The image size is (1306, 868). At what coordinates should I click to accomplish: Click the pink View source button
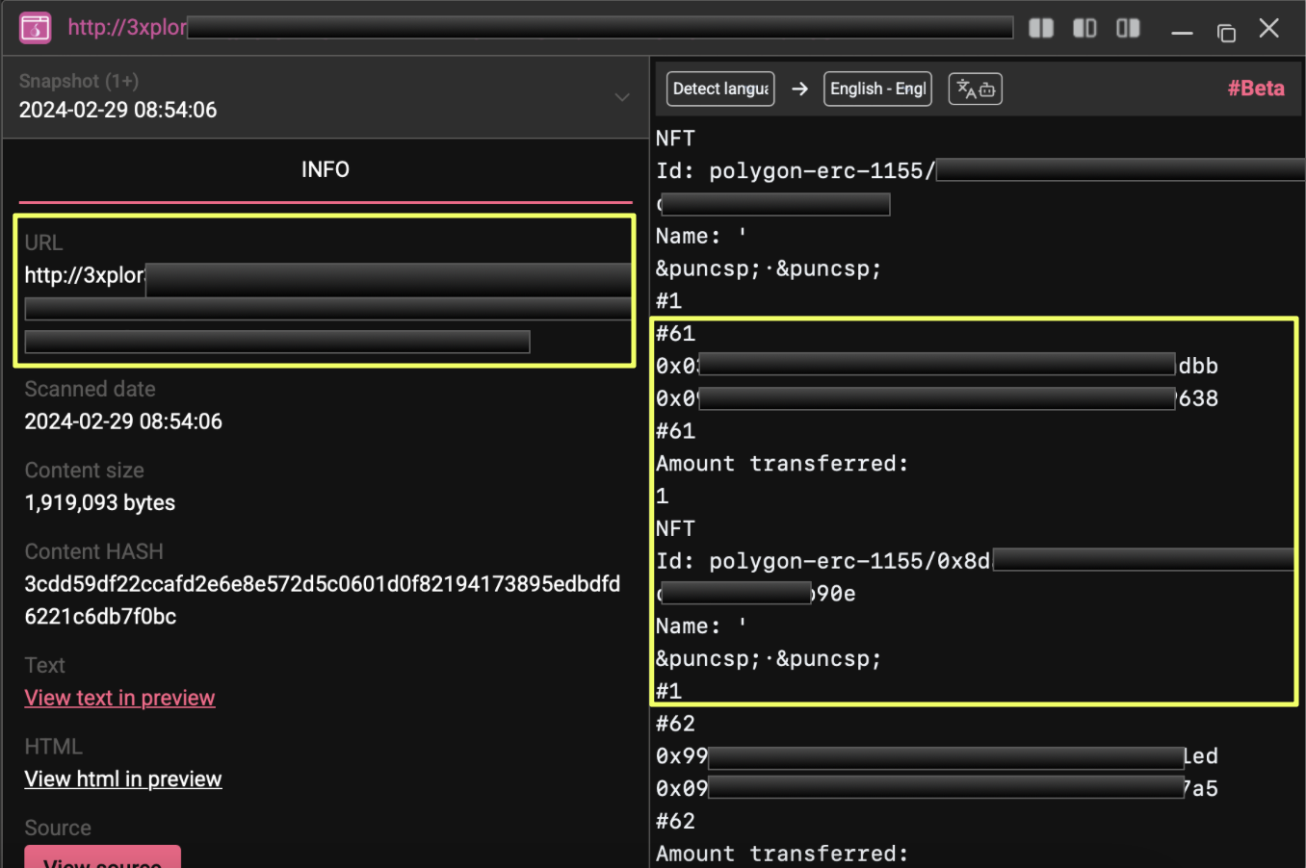[102, 856]
